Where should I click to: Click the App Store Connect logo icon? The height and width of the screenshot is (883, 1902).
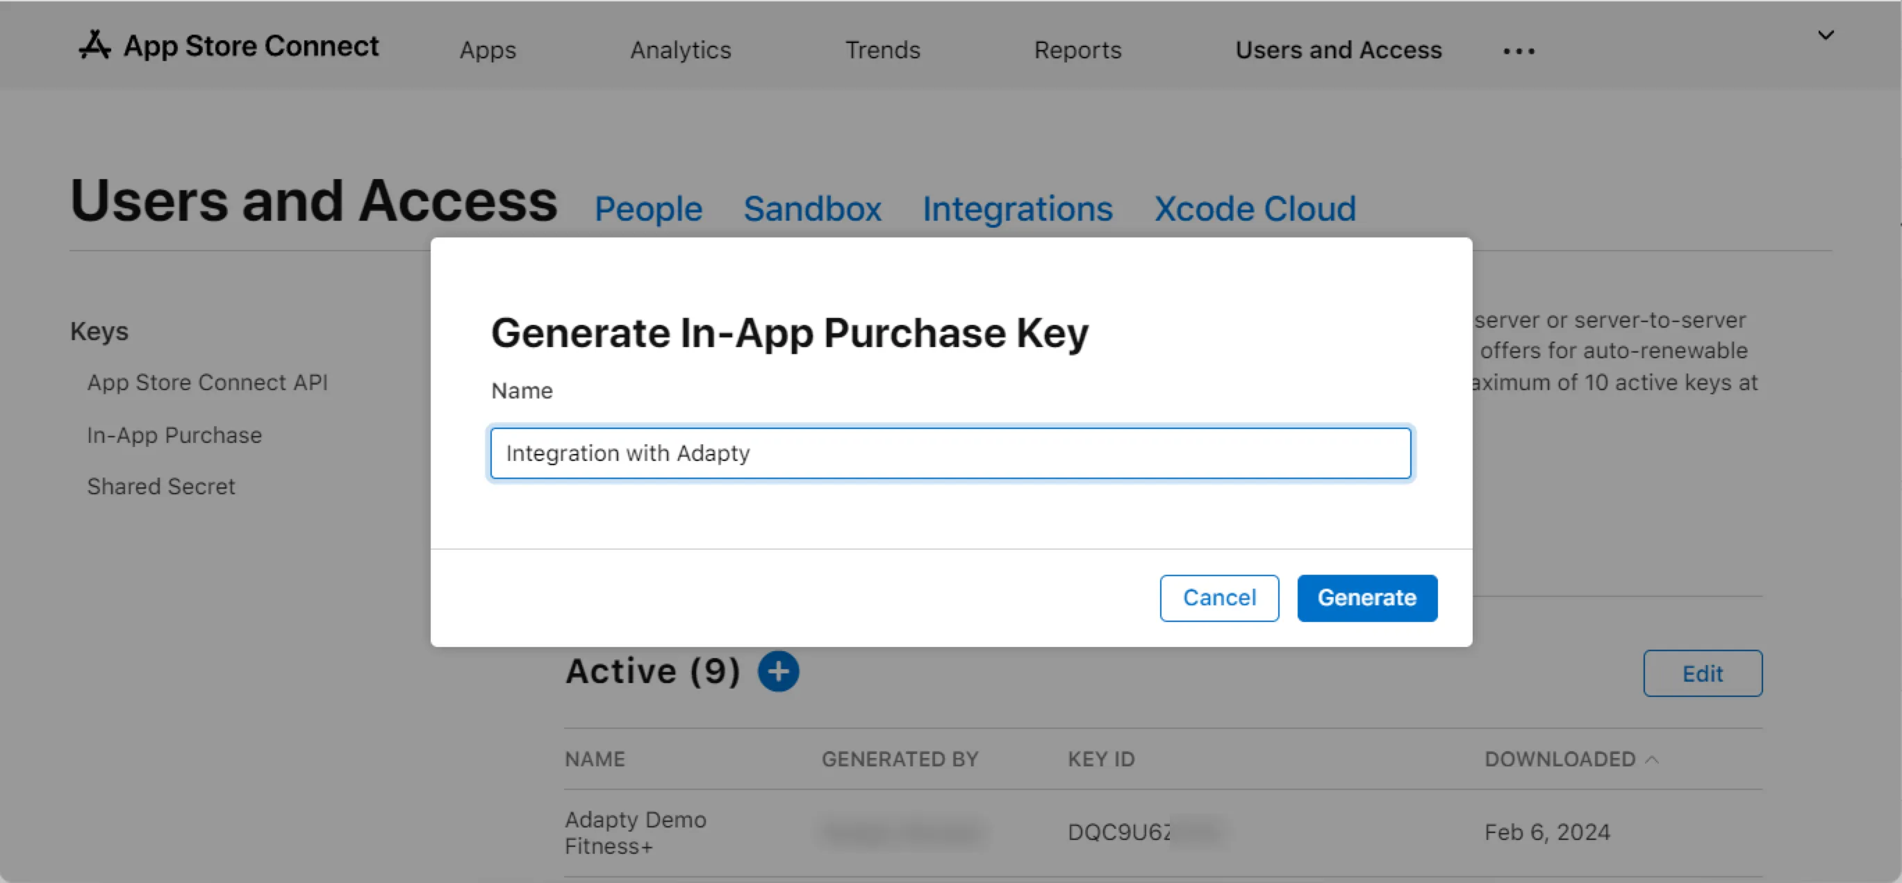95,45
